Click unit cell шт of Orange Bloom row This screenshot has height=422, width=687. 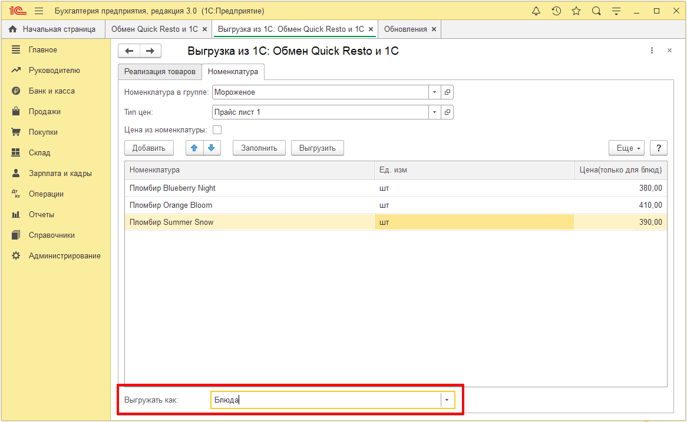point(474,205)
